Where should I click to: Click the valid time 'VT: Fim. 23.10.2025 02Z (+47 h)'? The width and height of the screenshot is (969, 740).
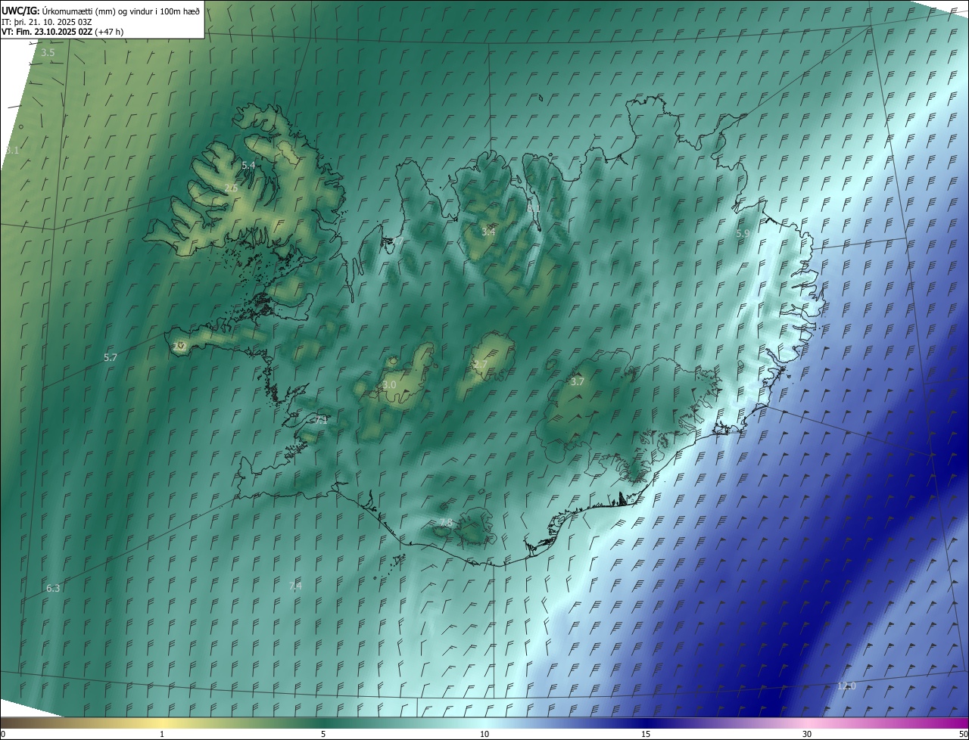click(x=63, y=32)
